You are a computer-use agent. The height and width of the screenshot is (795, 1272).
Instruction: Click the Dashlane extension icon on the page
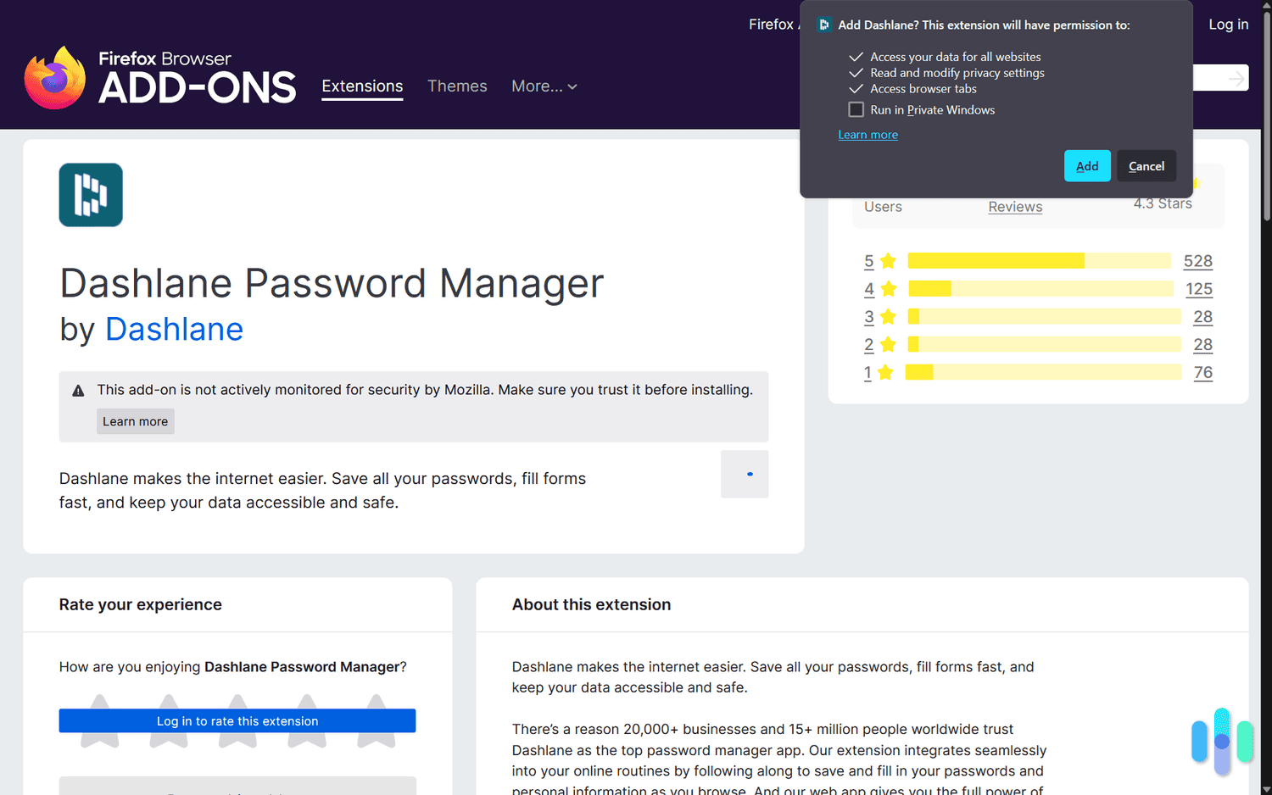tap(91, 195)
